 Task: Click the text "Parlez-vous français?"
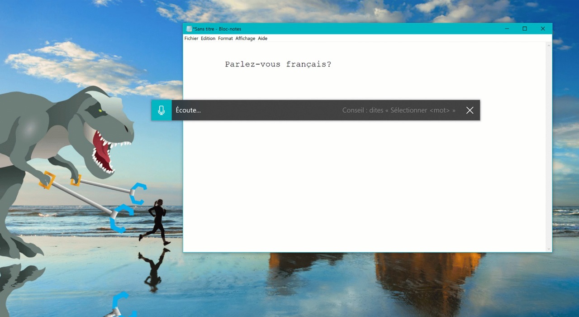(x=278, y=64)
